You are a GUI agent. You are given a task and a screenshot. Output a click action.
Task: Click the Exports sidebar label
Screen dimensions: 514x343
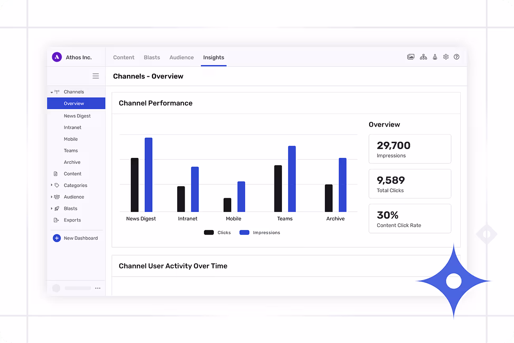(x=72, y=220)
